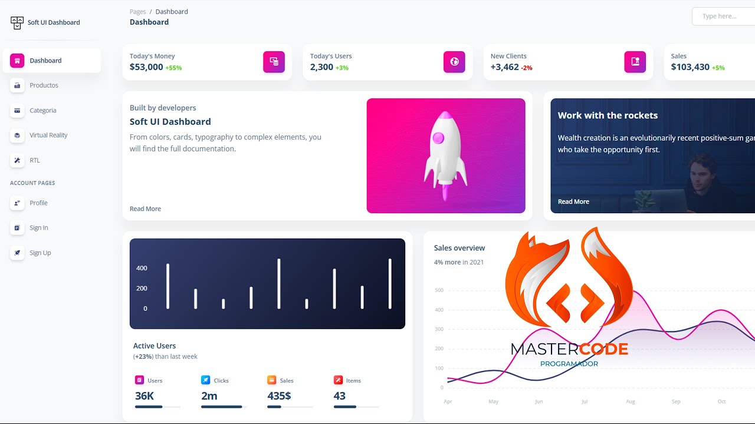The image size is (755, 424).
Task: Click the 'Work with the rockets' heading
Action: pos(608,115)
